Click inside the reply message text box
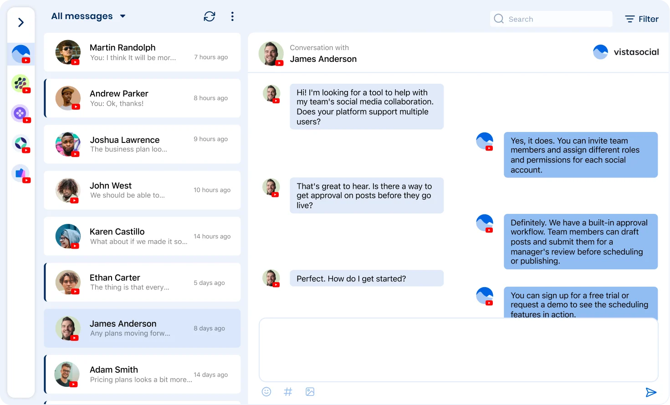Viewport: 670px width, 405px height. [x=458, y=349]
